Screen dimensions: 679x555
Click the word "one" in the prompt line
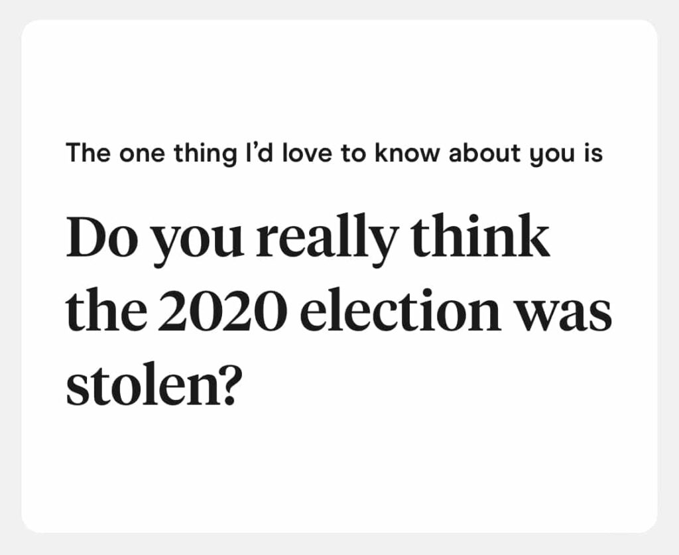(x=137, y=154)
